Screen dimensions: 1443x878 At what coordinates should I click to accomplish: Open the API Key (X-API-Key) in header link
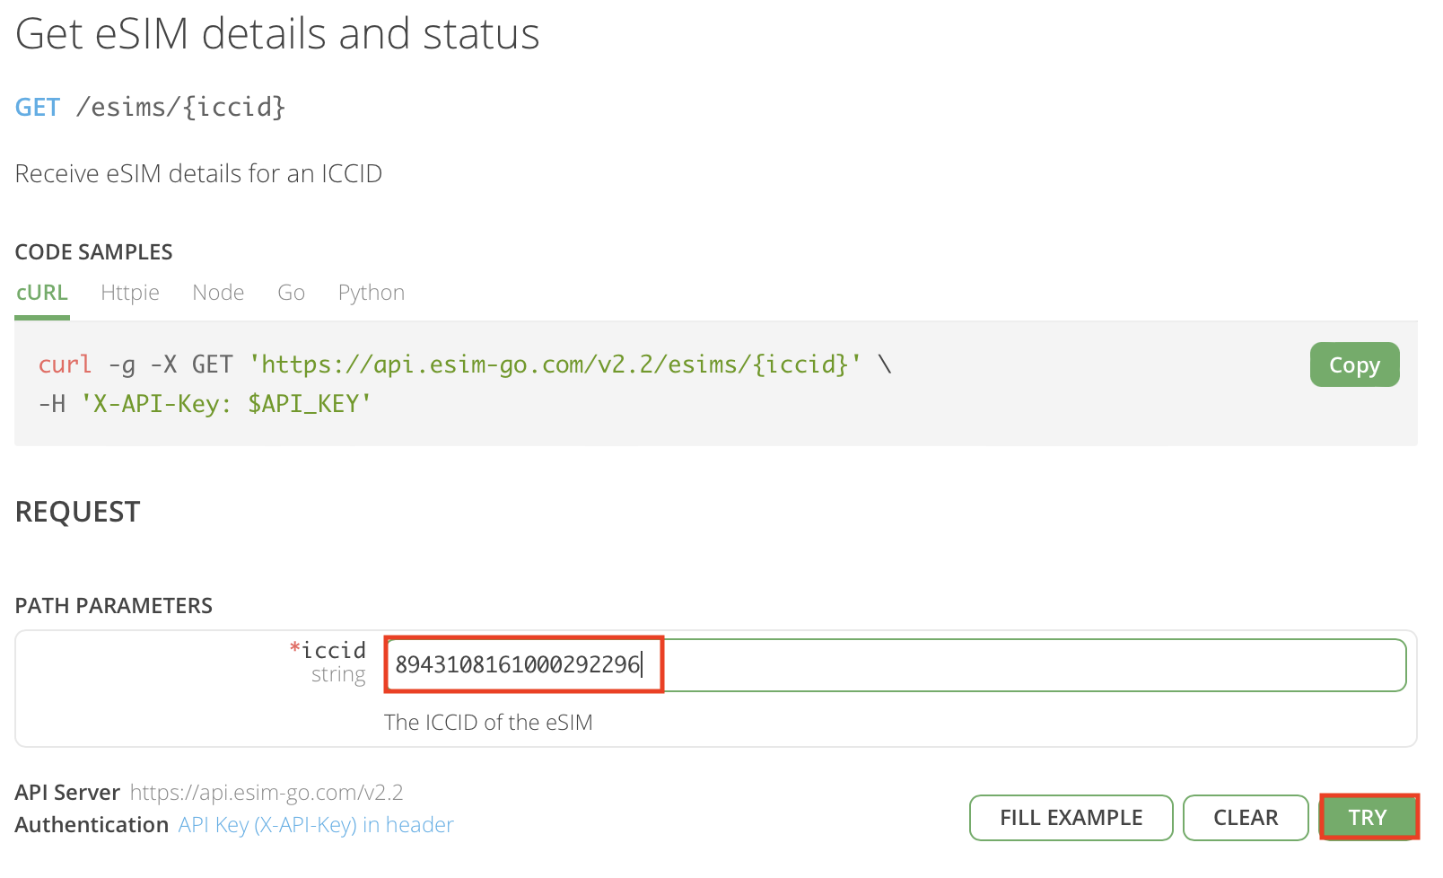[316, 824]
